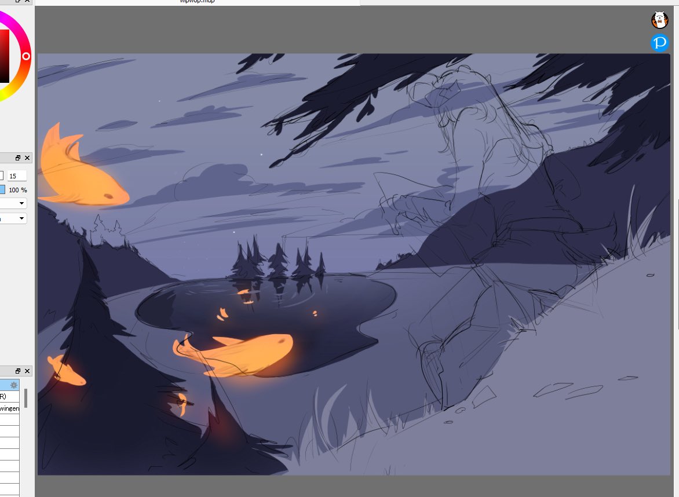
Task: Click the Pixiv logo icon at top right
Action: pos(659,43)
